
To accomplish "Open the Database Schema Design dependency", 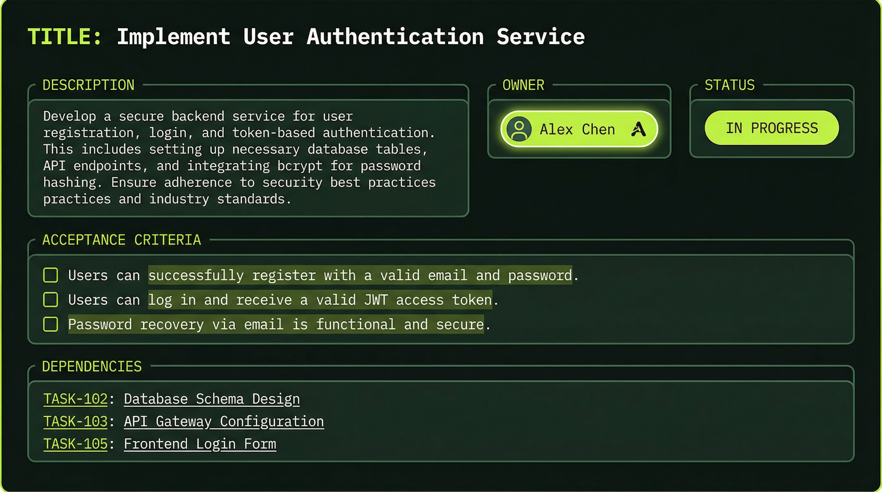I will pyautogui.click(x=212, y=398).
